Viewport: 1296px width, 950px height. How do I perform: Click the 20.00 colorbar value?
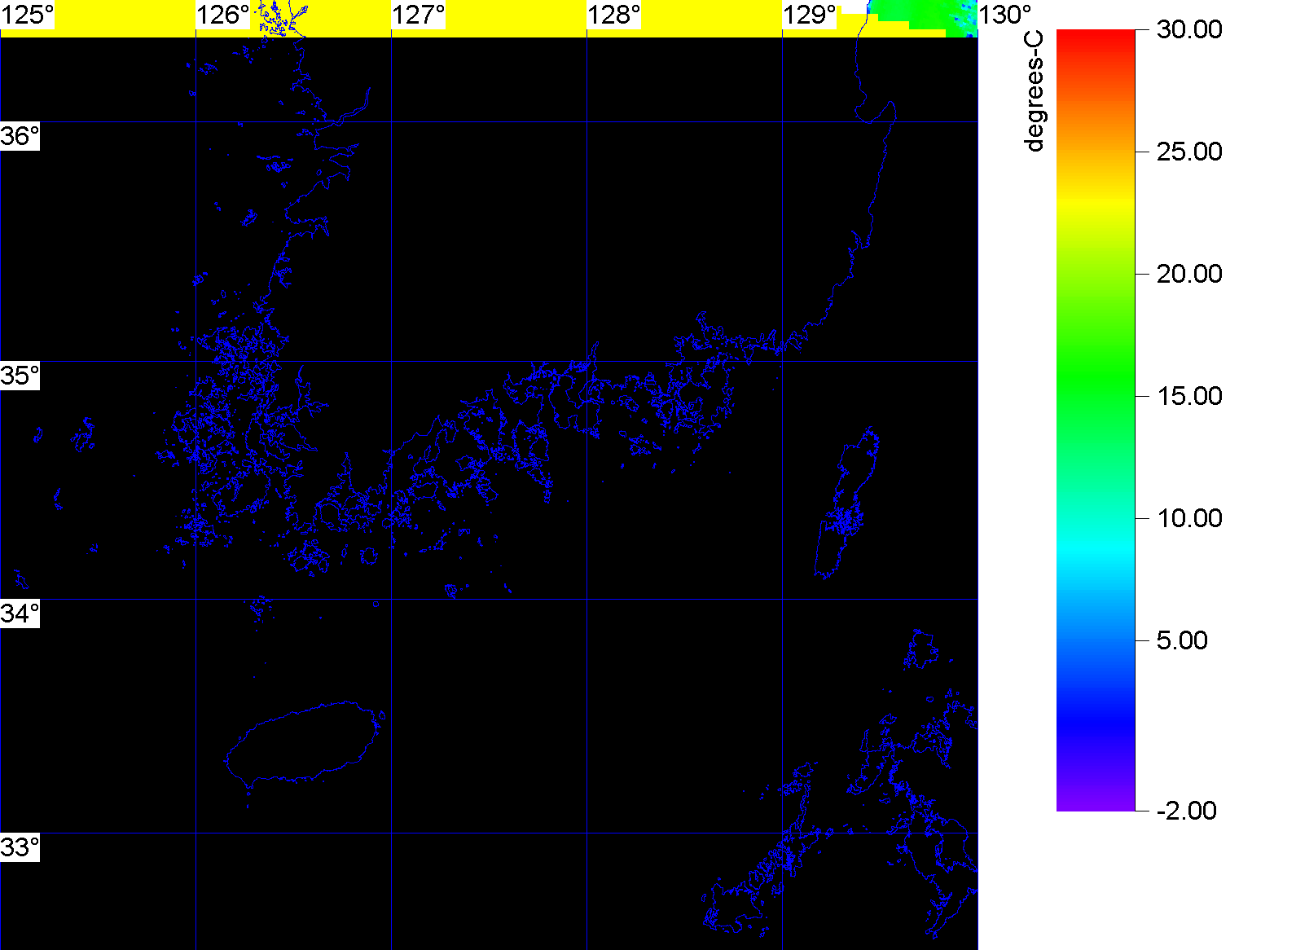coord(1189,274)
